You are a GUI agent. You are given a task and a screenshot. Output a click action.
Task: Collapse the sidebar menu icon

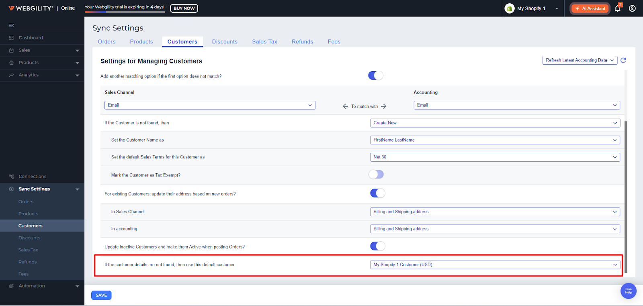[11, 25]
